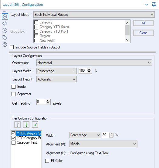159x168 pixels.
Task: Click the All button
Action: coord(144,23)
